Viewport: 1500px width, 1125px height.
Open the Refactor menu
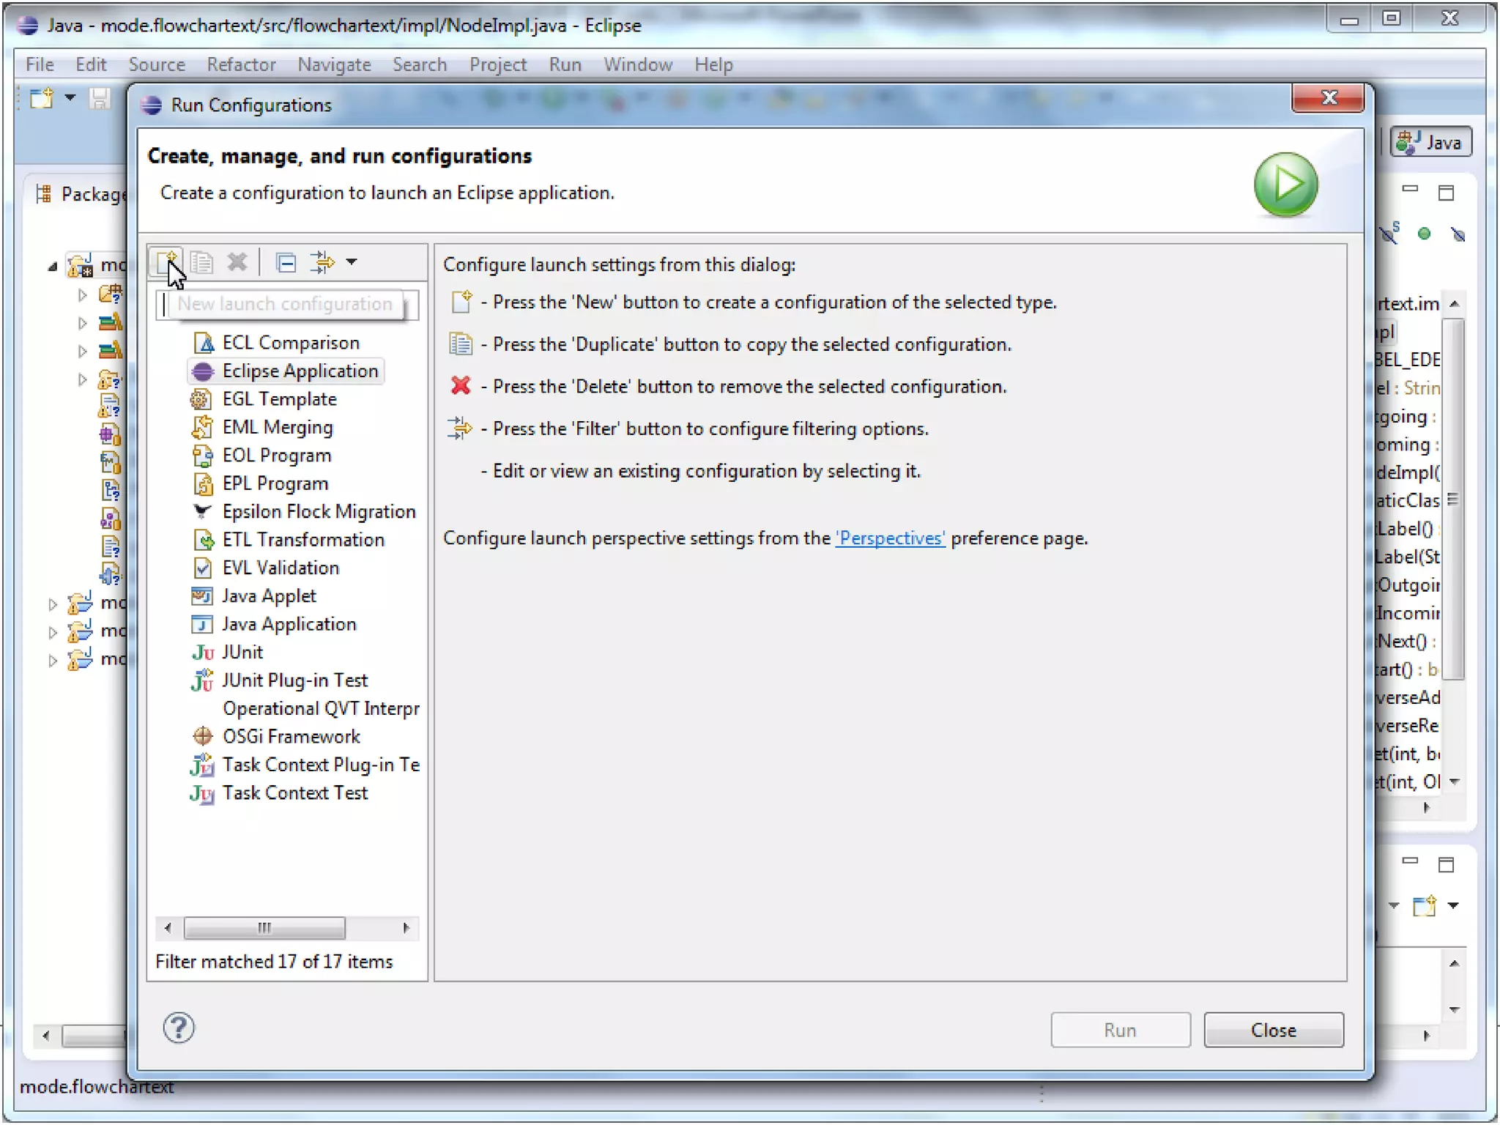(240, 64)
